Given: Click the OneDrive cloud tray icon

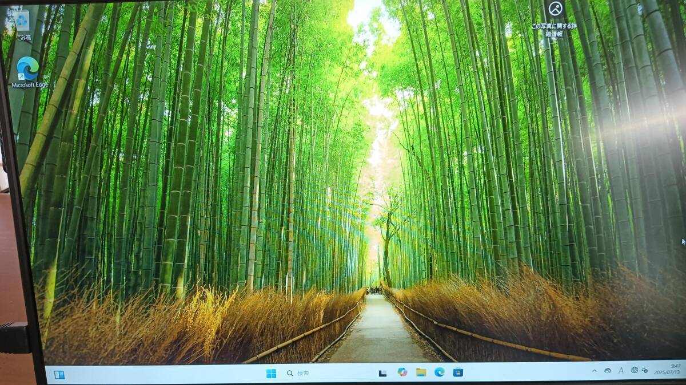Looking at the screenshot, I should pyautogui.click(x=608, y=371).
